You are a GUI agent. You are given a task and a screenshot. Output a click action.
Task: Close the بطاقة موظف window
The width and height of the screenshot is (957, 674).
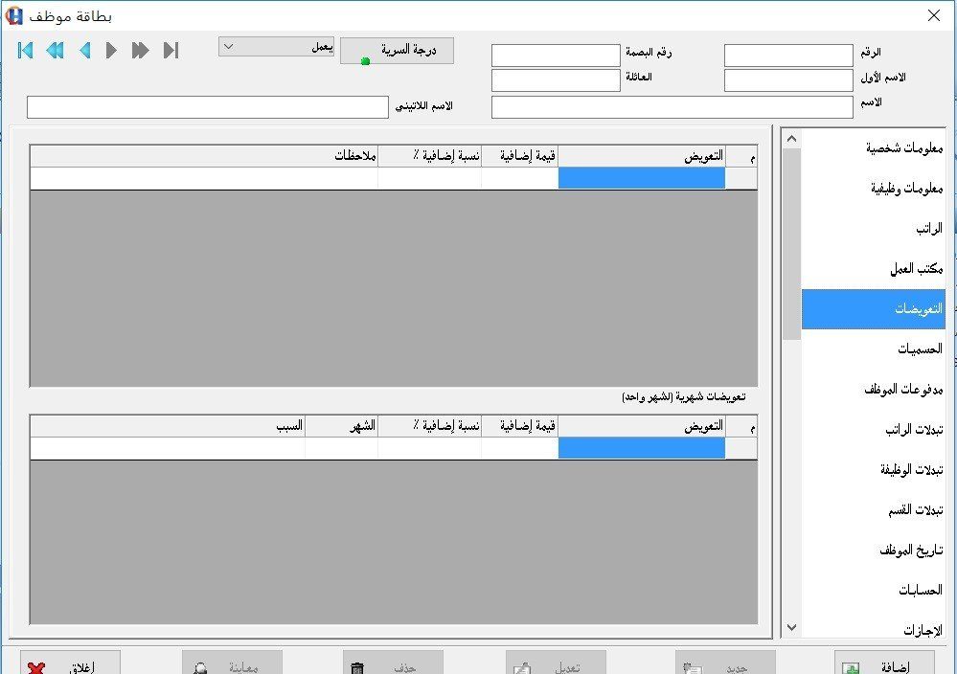pyautogui.click(x=934, y=16)
